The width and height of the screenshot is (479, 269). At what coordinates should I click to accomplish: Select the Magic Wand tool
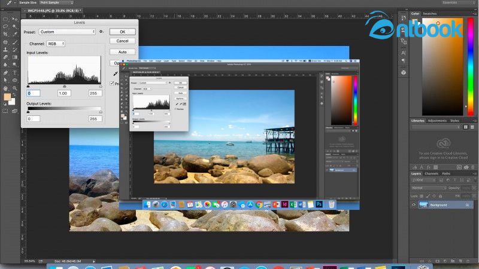14,26
